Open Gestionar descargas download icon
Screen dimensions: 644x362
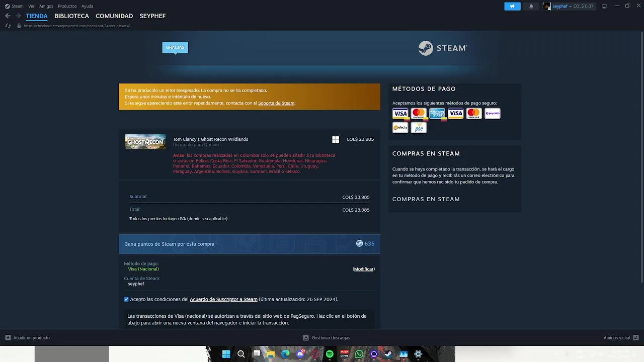306,338
